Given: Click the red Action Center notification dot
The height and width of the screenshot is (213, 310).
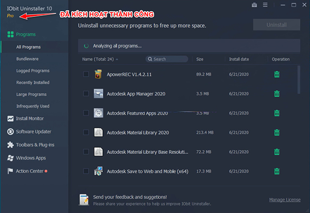Looking at the screenshot, I should pos(46,171).
